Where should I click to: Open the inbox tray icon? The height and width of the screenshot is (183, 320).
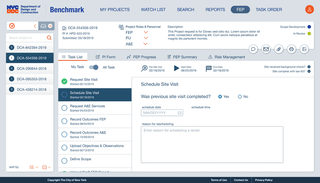(43, 26)
